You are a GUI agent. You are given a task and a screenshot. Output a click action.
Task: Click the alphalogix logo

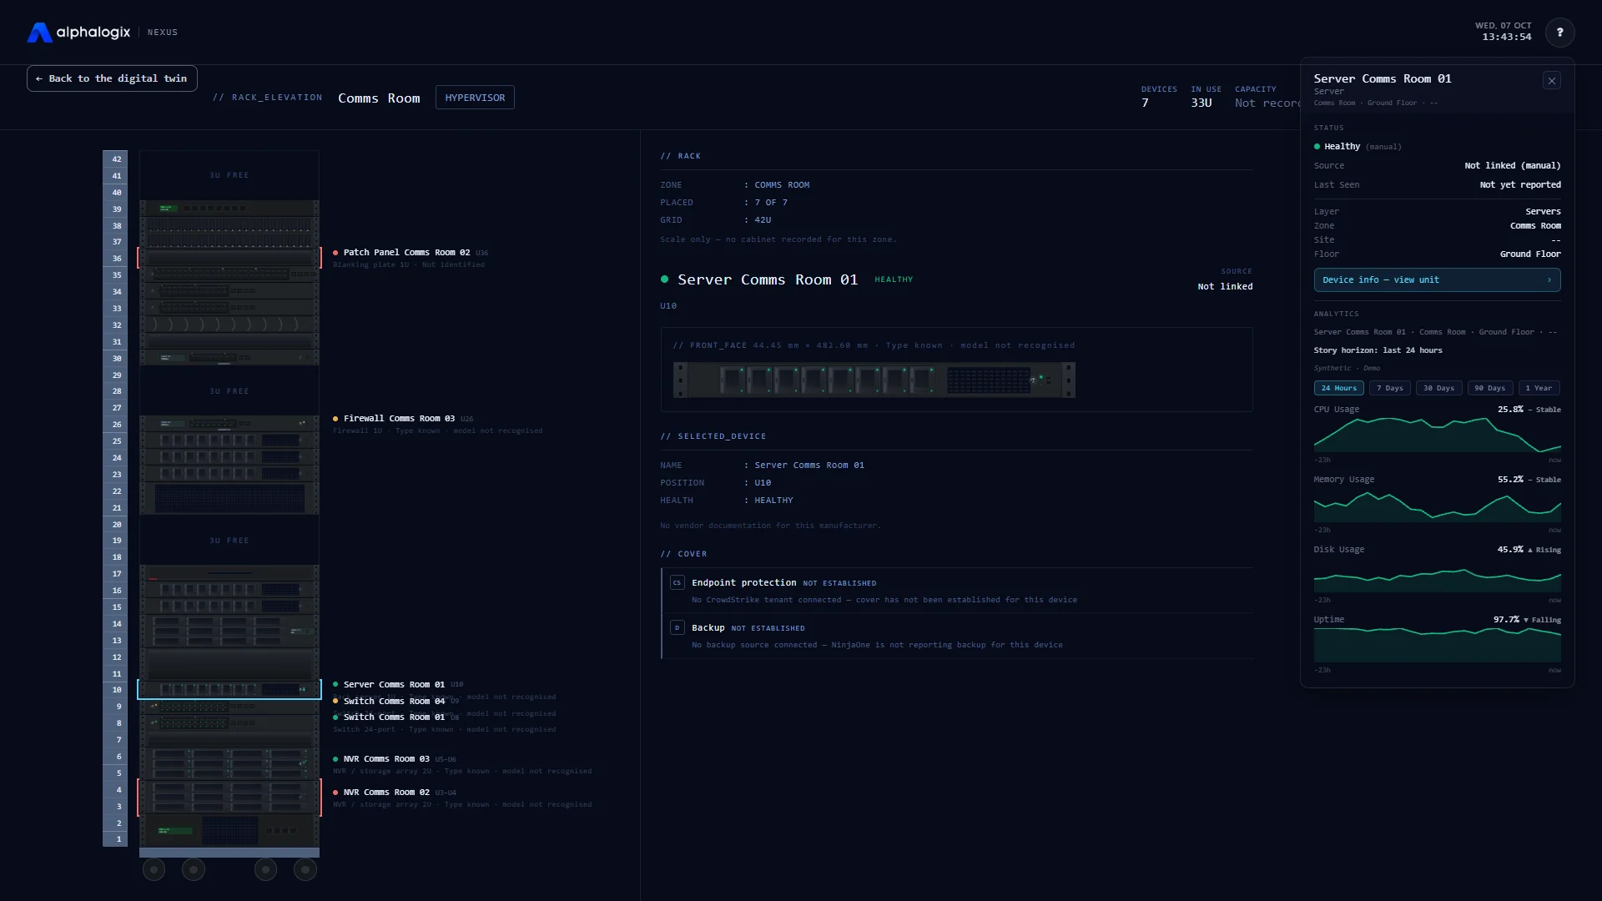click(x=78, y=33)
